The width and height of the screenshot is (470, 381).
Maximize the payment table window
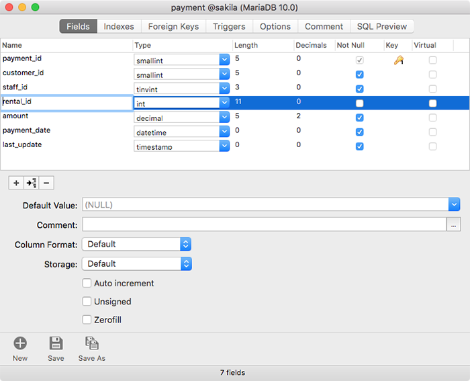36,7
